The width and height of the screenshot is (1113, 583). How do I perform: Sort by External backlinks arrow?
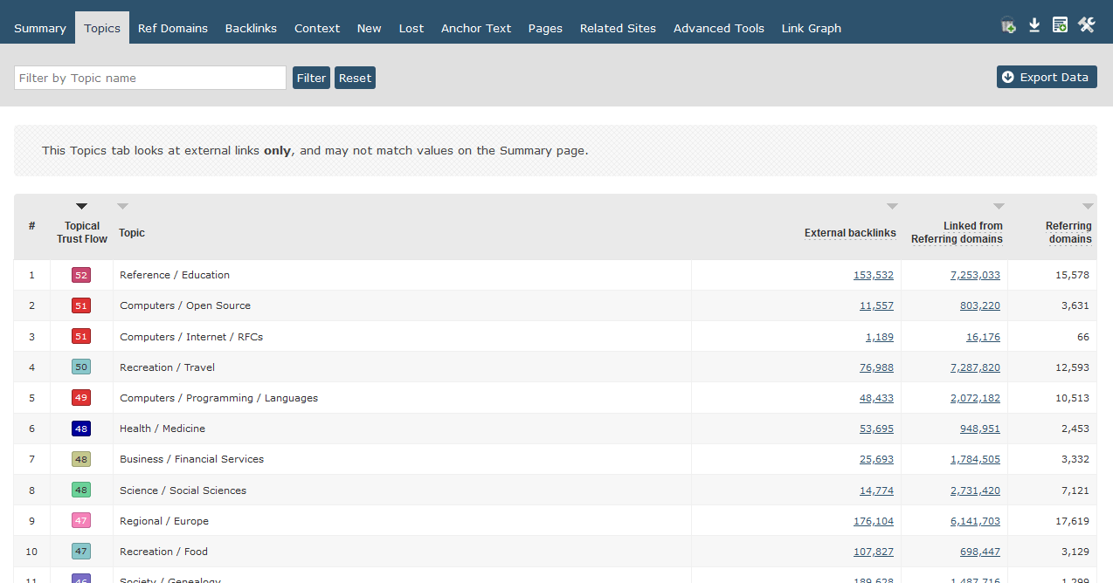click(892, 207)
